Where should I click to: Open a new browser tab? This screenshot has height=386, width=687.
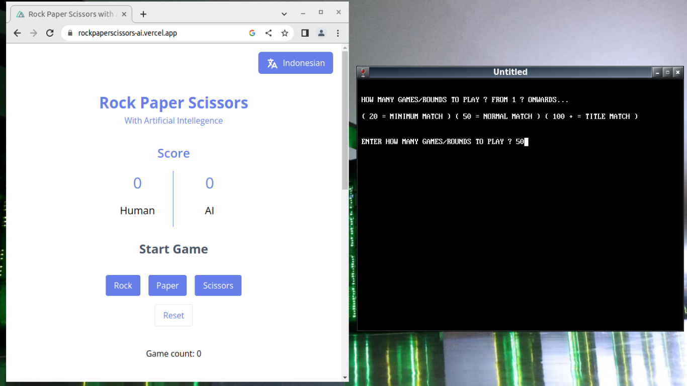143,14
